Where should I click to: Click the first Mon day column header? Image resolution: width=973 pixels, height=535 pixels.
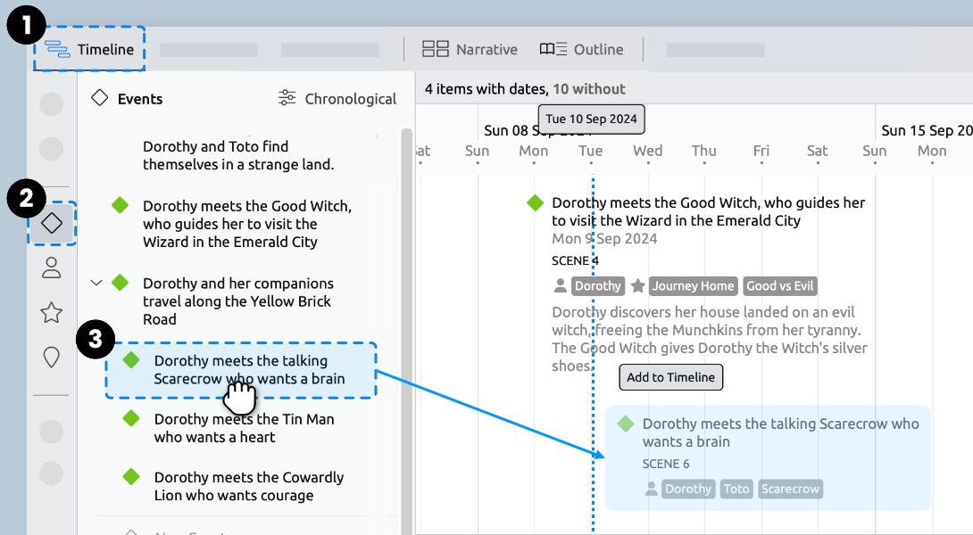(x=534, y=151)
